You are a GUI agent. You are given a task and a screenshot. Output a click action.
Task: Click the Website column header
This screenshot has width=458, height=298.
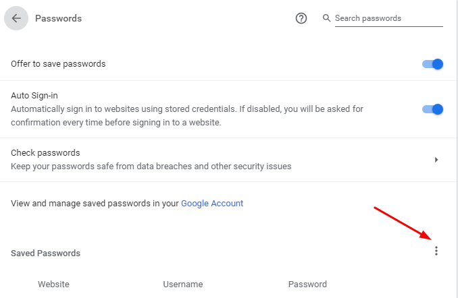pos(53,284)
